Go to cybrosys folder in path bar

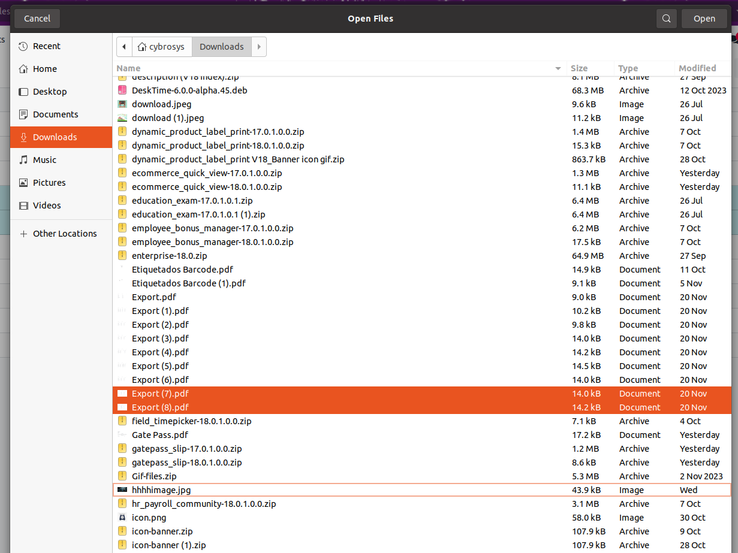pyautogui.click(x=162, y=47)
